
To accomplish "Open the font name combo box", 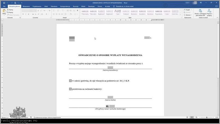I will pos(27,11).
